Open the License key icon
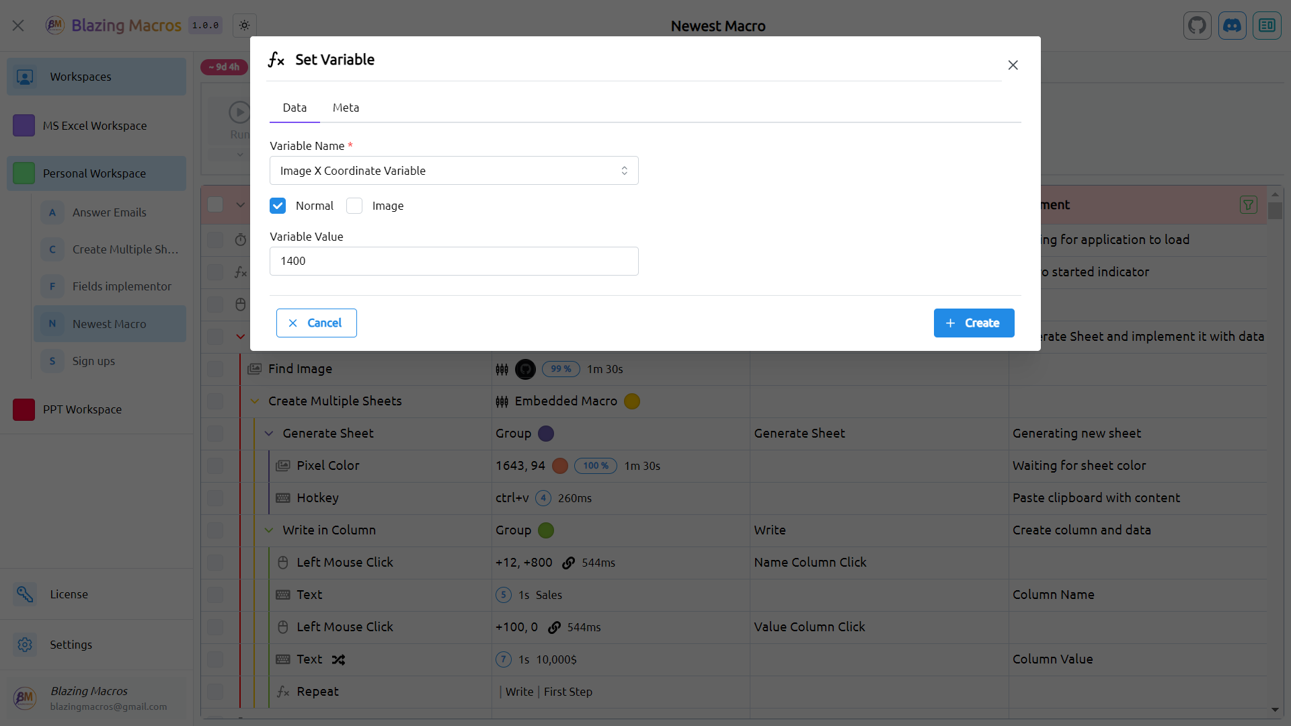 click(25, 594)
